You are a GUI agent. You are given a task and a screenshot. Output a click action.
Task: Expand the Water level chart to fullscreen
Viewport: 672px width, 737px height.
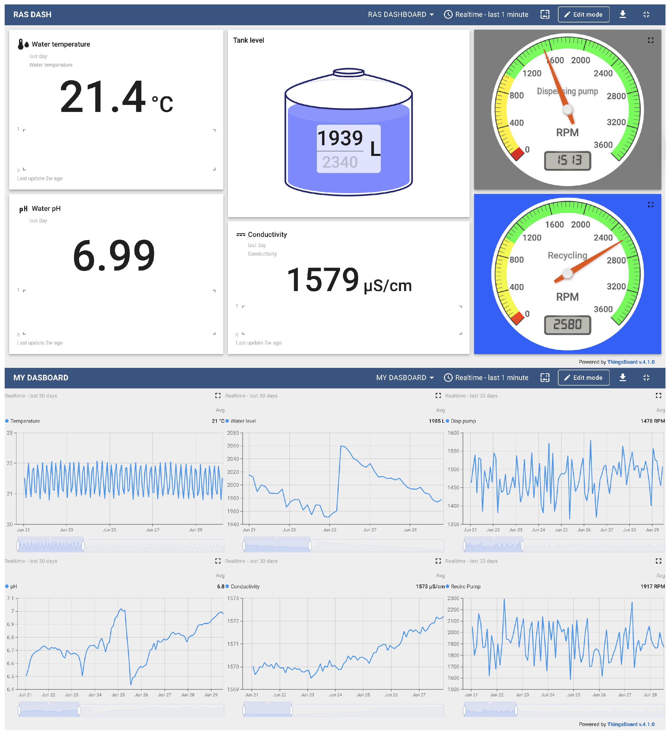(x=438, y=395)
